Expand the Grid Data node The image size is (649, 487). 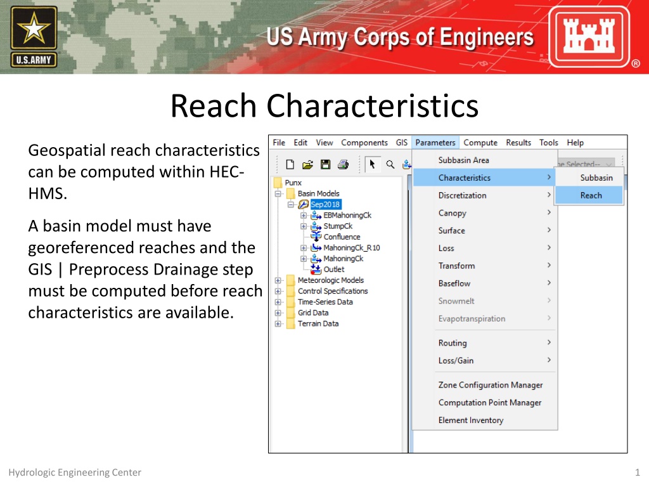tap(278, 313)
